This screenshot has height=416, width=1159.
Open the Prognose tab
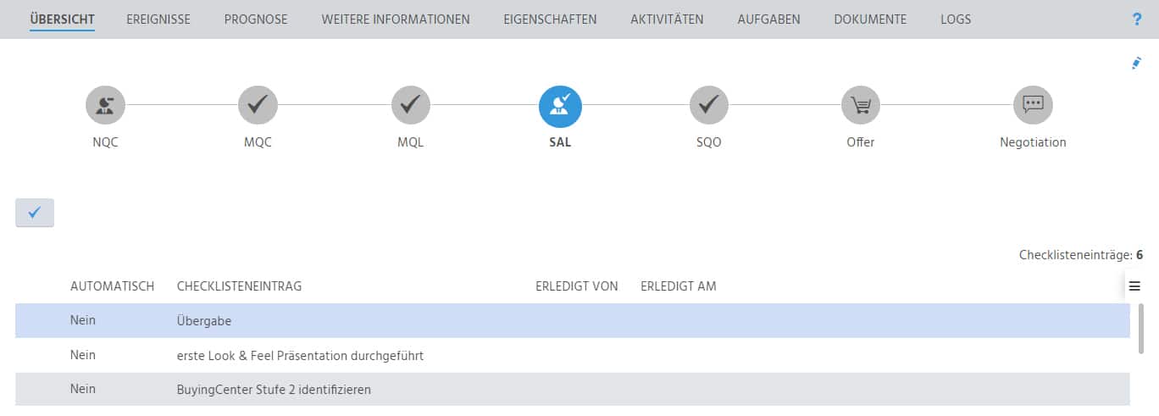[x=256, y=19]
